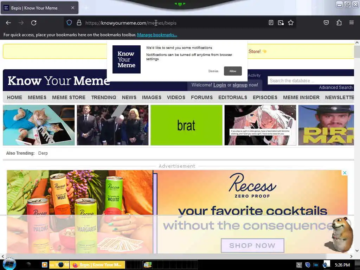Open NEWS navigation item
The image size is (360, 270).
pos(129,97)
